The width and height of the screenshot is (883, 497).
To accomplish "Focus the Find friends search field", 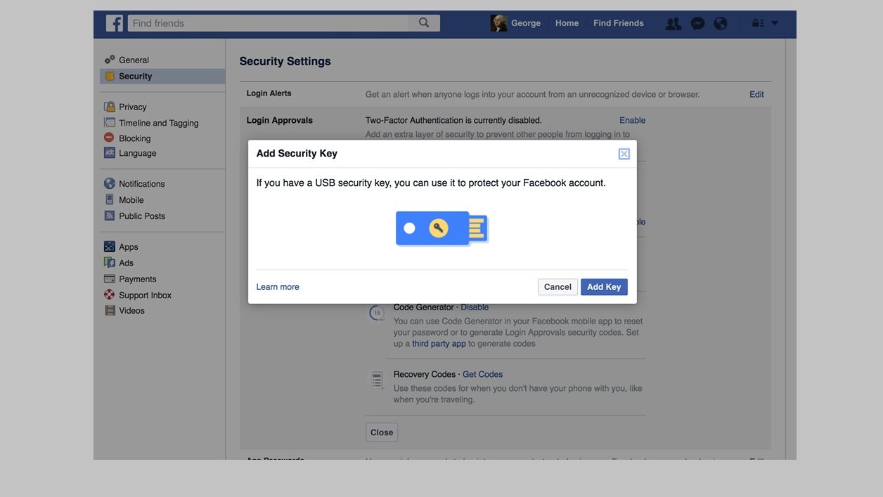I will coord(268,23).
